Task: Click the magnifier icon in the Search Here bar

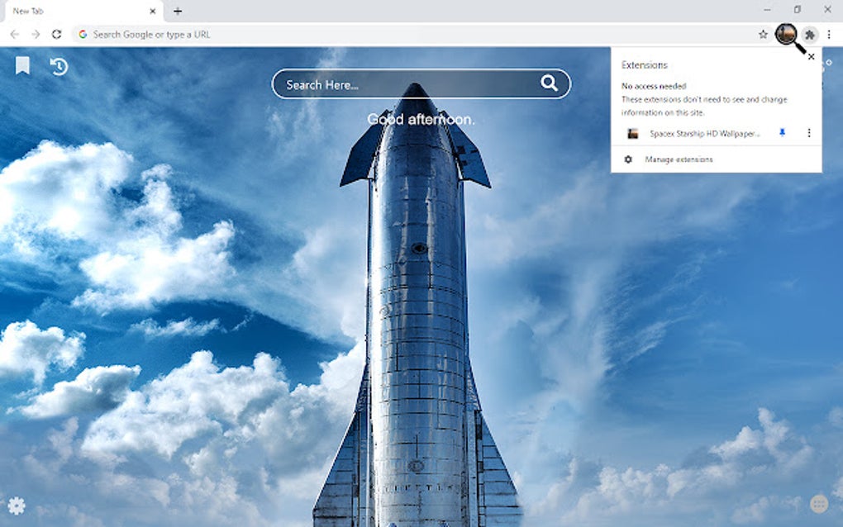Action: coord(549,83)
